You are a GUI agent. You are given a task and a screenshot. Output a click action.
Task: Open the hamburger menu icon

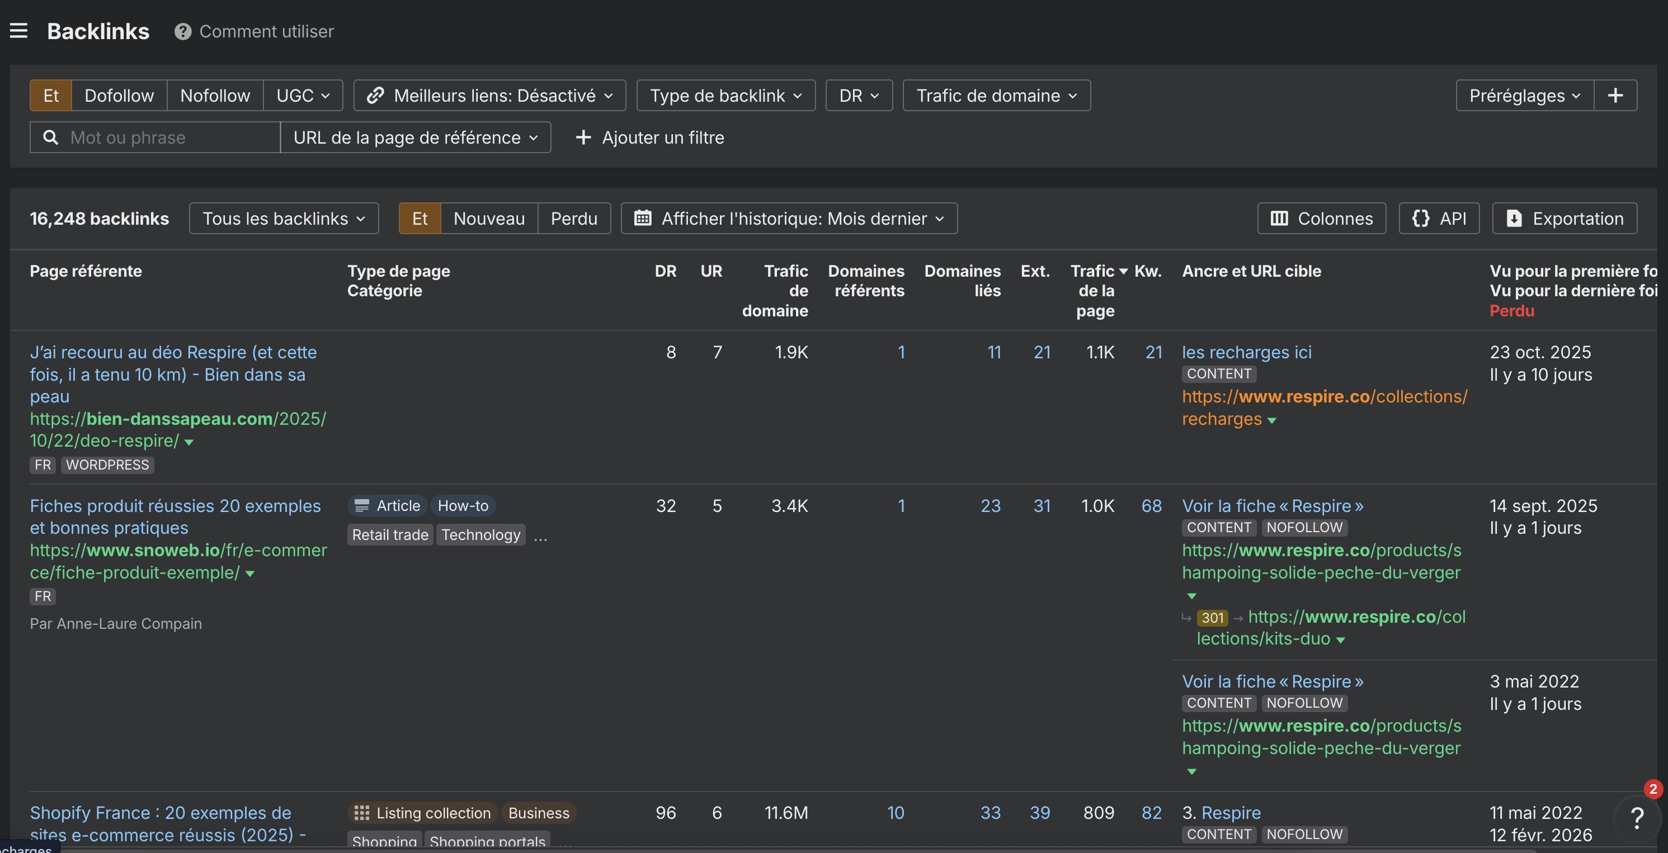click(x=19, y=30)
